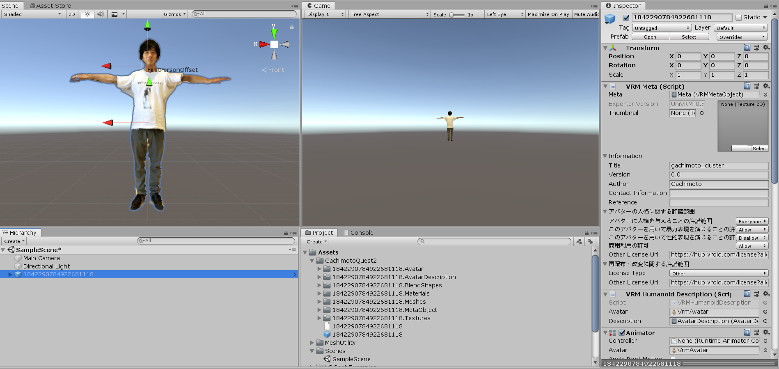Toggle the GameObject active checkbox
Image resolution: width=779 pixels, height=369 pixels.
[626, 18]
